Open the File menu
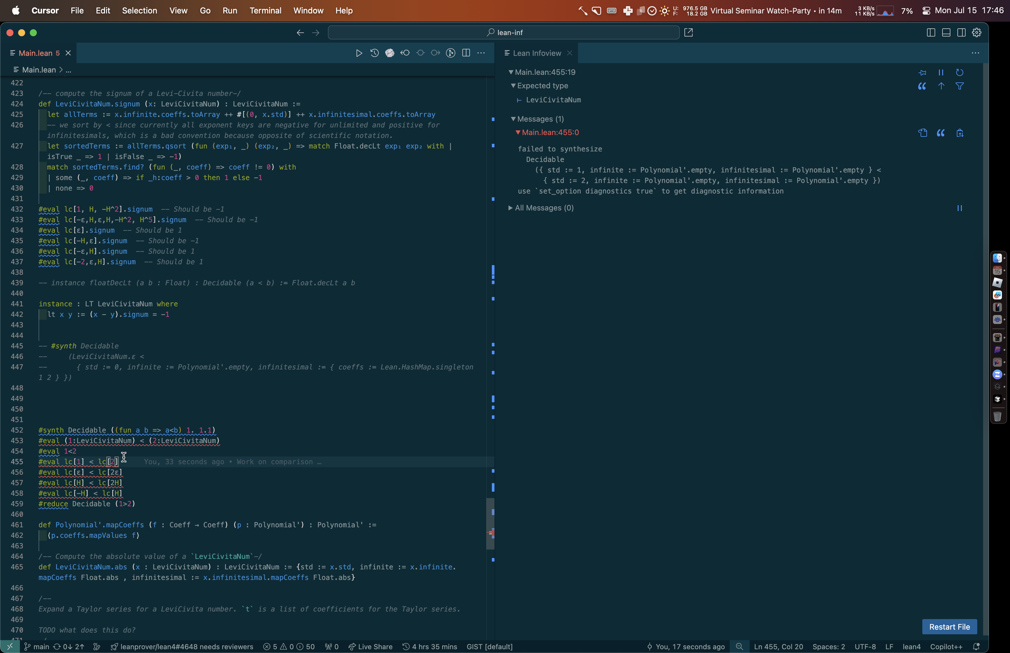Screen dimensions: 1010x653 tap(77, 11)
